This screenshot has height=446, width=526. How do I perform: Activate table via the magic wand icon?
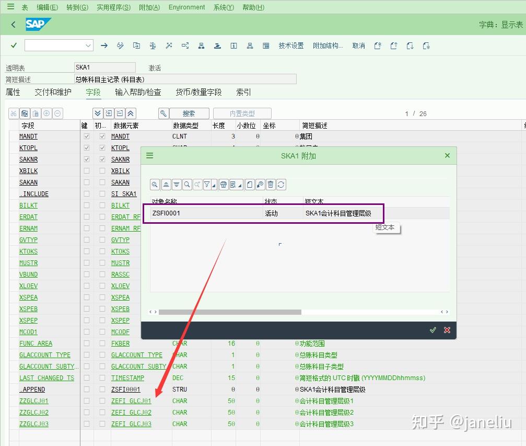tap(169, 45)
